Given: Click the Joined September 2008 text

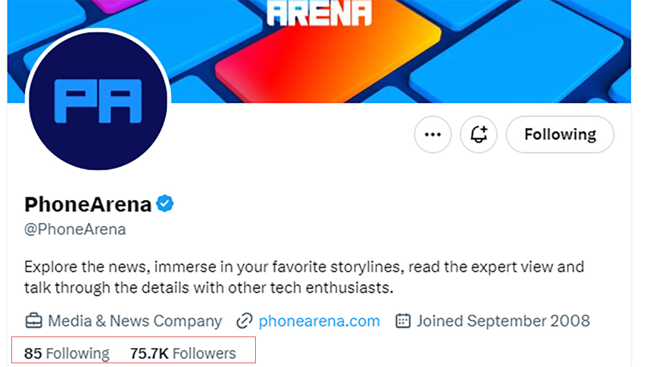Looking at the screenshot, I should 503,321.
